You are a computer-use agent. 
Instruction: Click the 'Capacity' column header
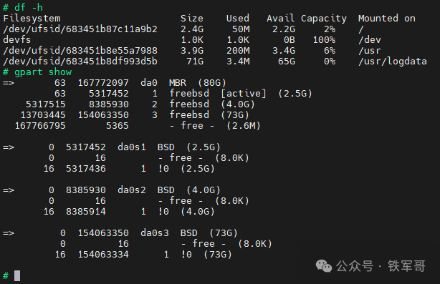323,19
